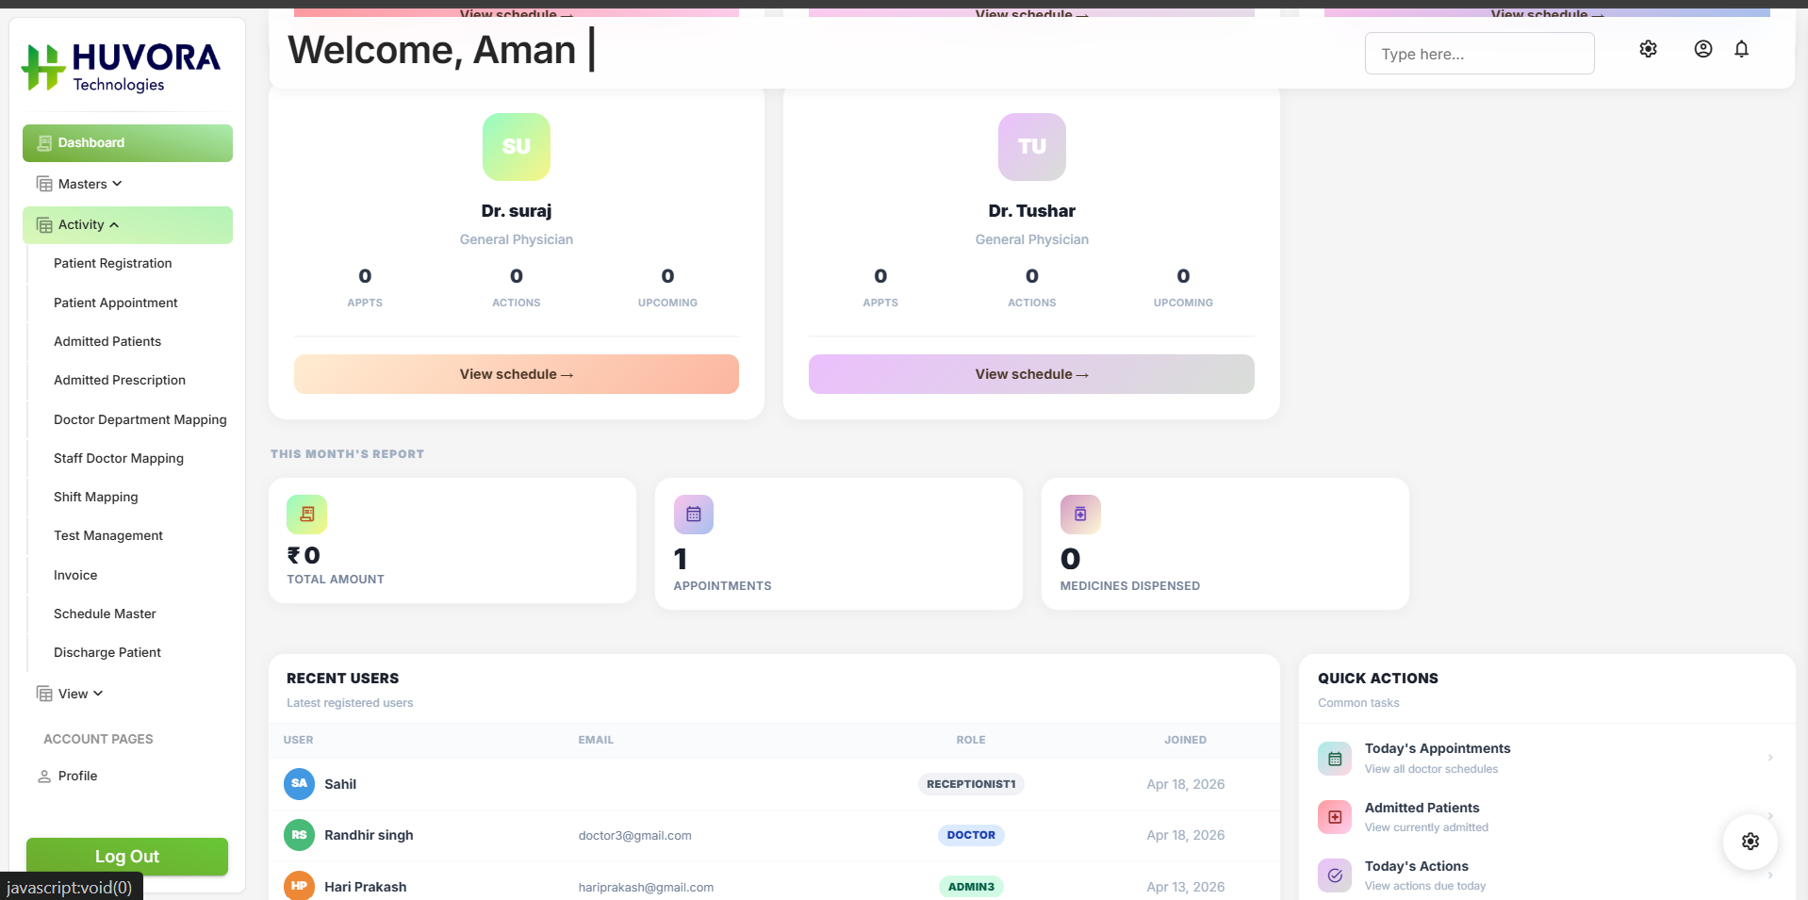Click the Today's Appointments calendar icon
Viewport: 1808px width, 900px height.
click(x=1335, y=759)
